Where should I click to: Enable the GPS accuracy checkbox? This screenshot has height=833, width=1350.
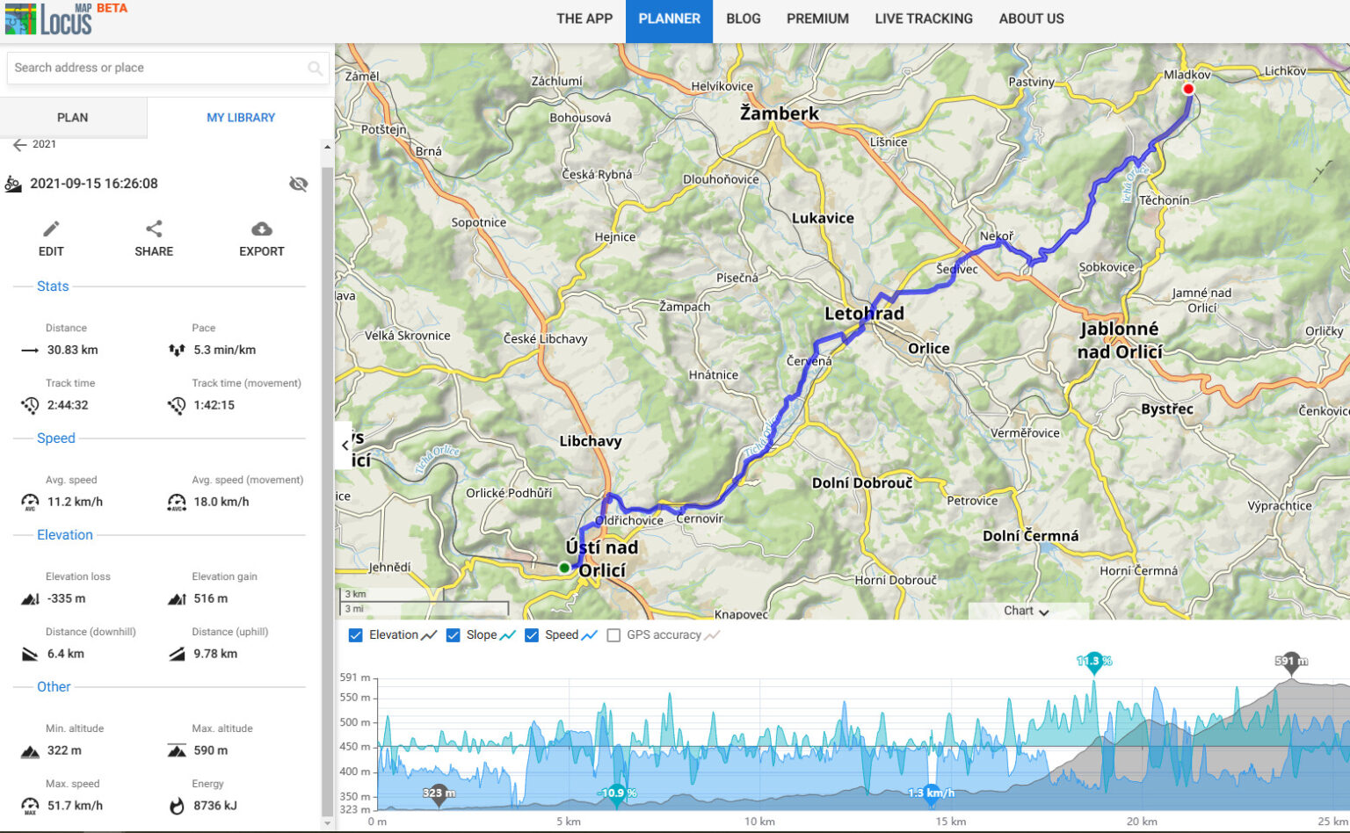pyautogui.click(x=613, y=634)
